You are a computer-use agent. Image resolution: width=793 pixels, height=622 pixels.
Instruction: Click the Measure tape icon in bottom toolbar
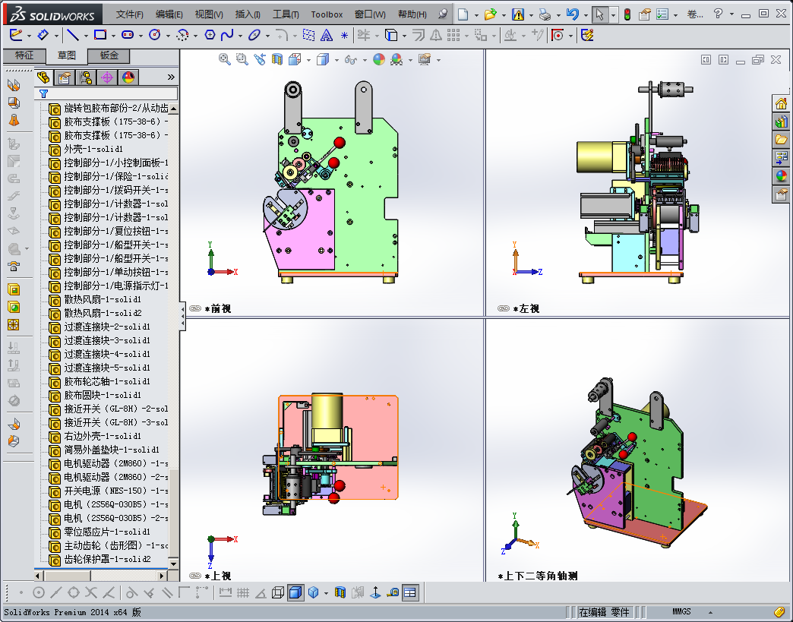point(392,592)
